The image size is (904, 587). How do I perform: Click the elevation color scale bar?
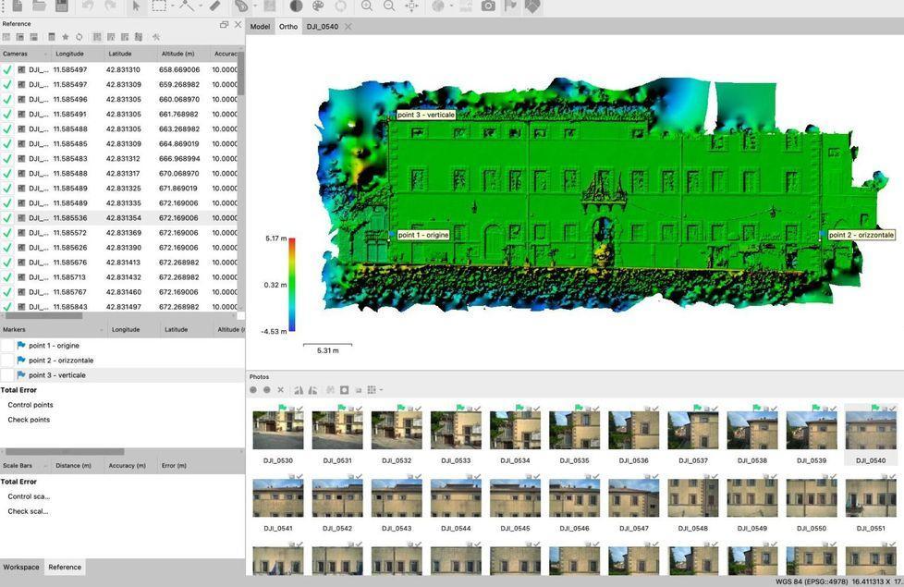tap(292, 285)
